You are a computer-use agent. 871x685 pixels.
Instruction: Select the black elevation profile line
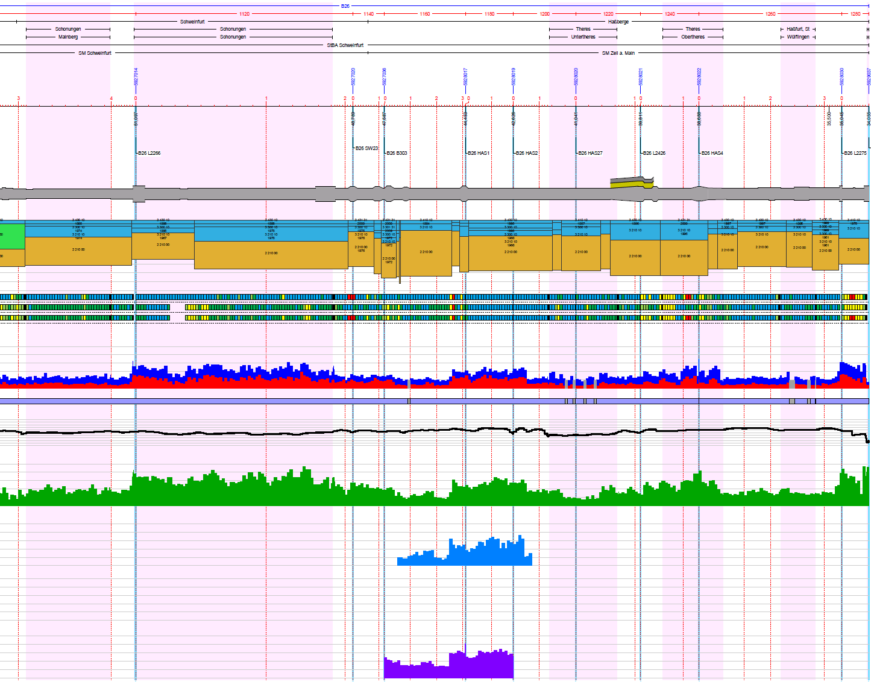click(x=434, y=431)
